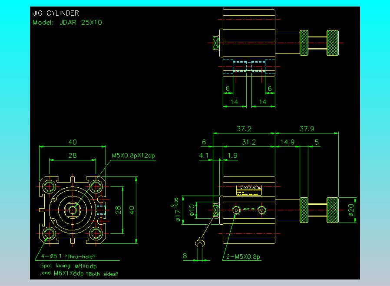Select the center piston rod circle
Screen dimensions: 390x286
[73, 210]
